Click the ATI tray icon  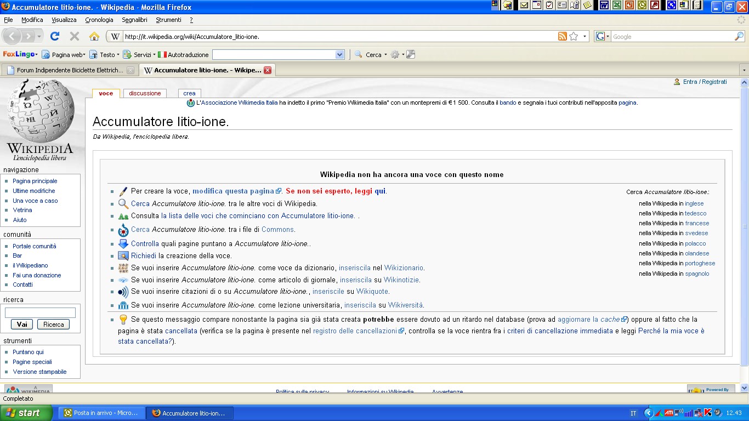(669, 413)
